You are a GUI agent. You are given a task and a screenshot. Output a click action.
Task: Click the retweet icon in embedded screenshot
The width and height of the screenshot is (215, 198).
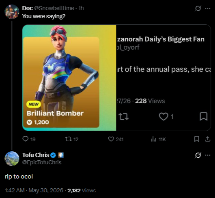tap(124, 116)
